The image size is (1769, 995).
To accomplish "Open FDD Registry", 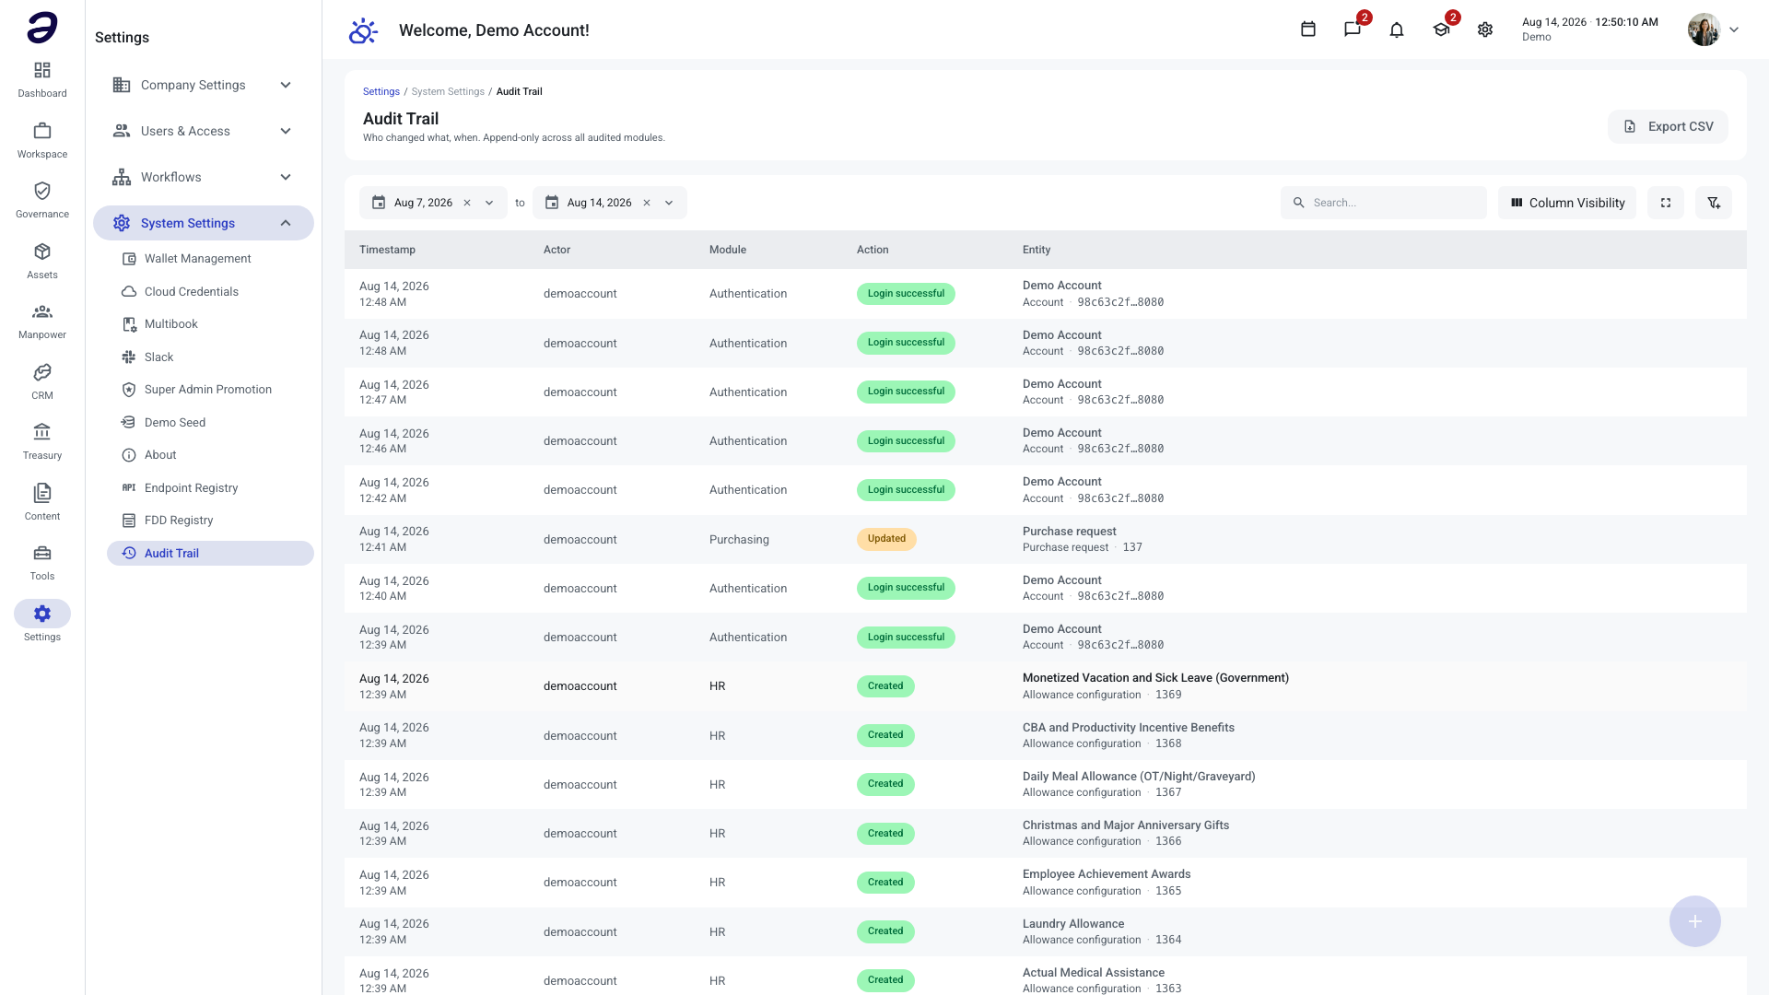I will click(210, 521).
